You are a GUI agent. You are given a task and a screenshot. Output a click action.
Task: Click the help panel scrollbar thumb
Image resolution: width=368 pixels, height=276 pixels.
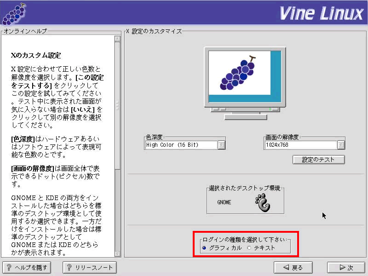pyautogui.click(x=117, y=106)
